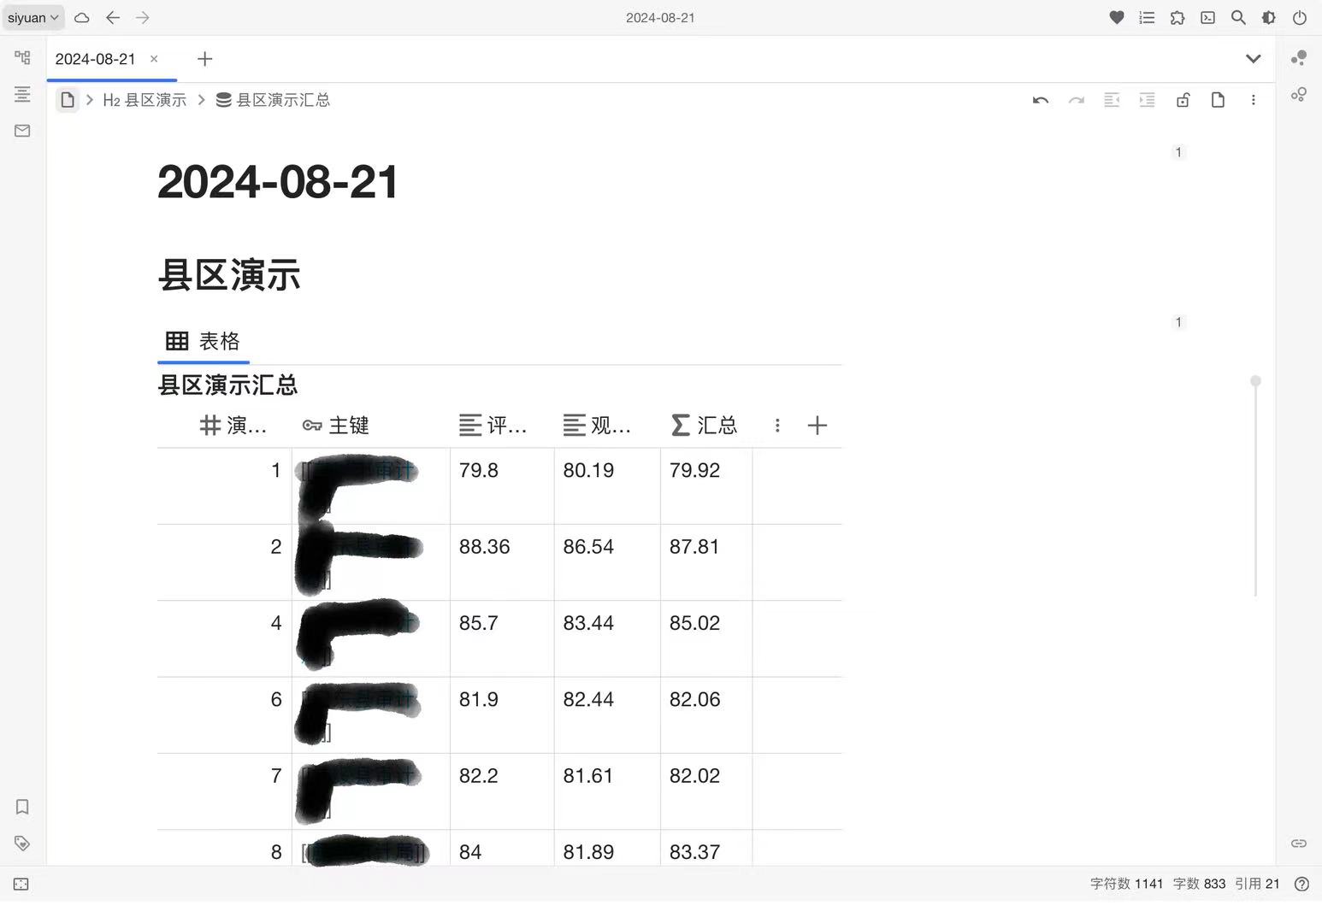Undo the last edit

(1041, 100)
